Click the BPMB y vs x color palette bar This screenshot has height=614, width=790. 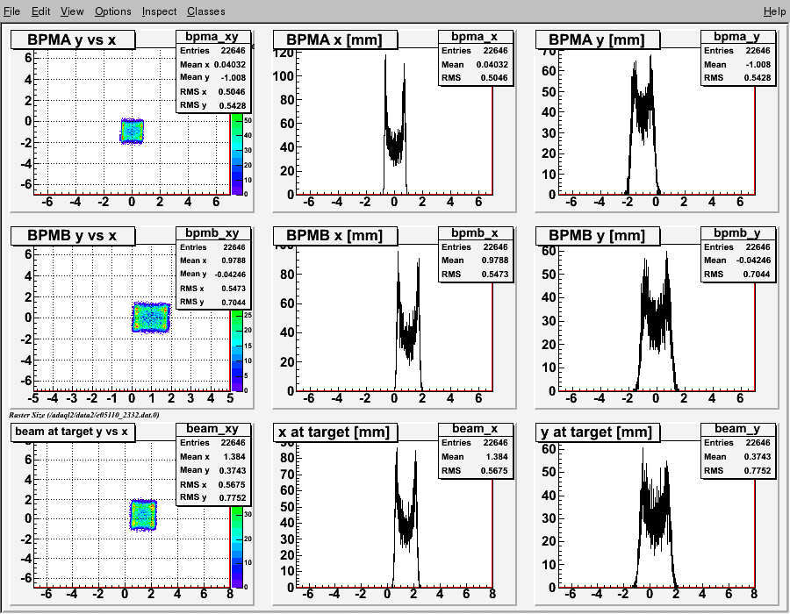pos(237,351)
